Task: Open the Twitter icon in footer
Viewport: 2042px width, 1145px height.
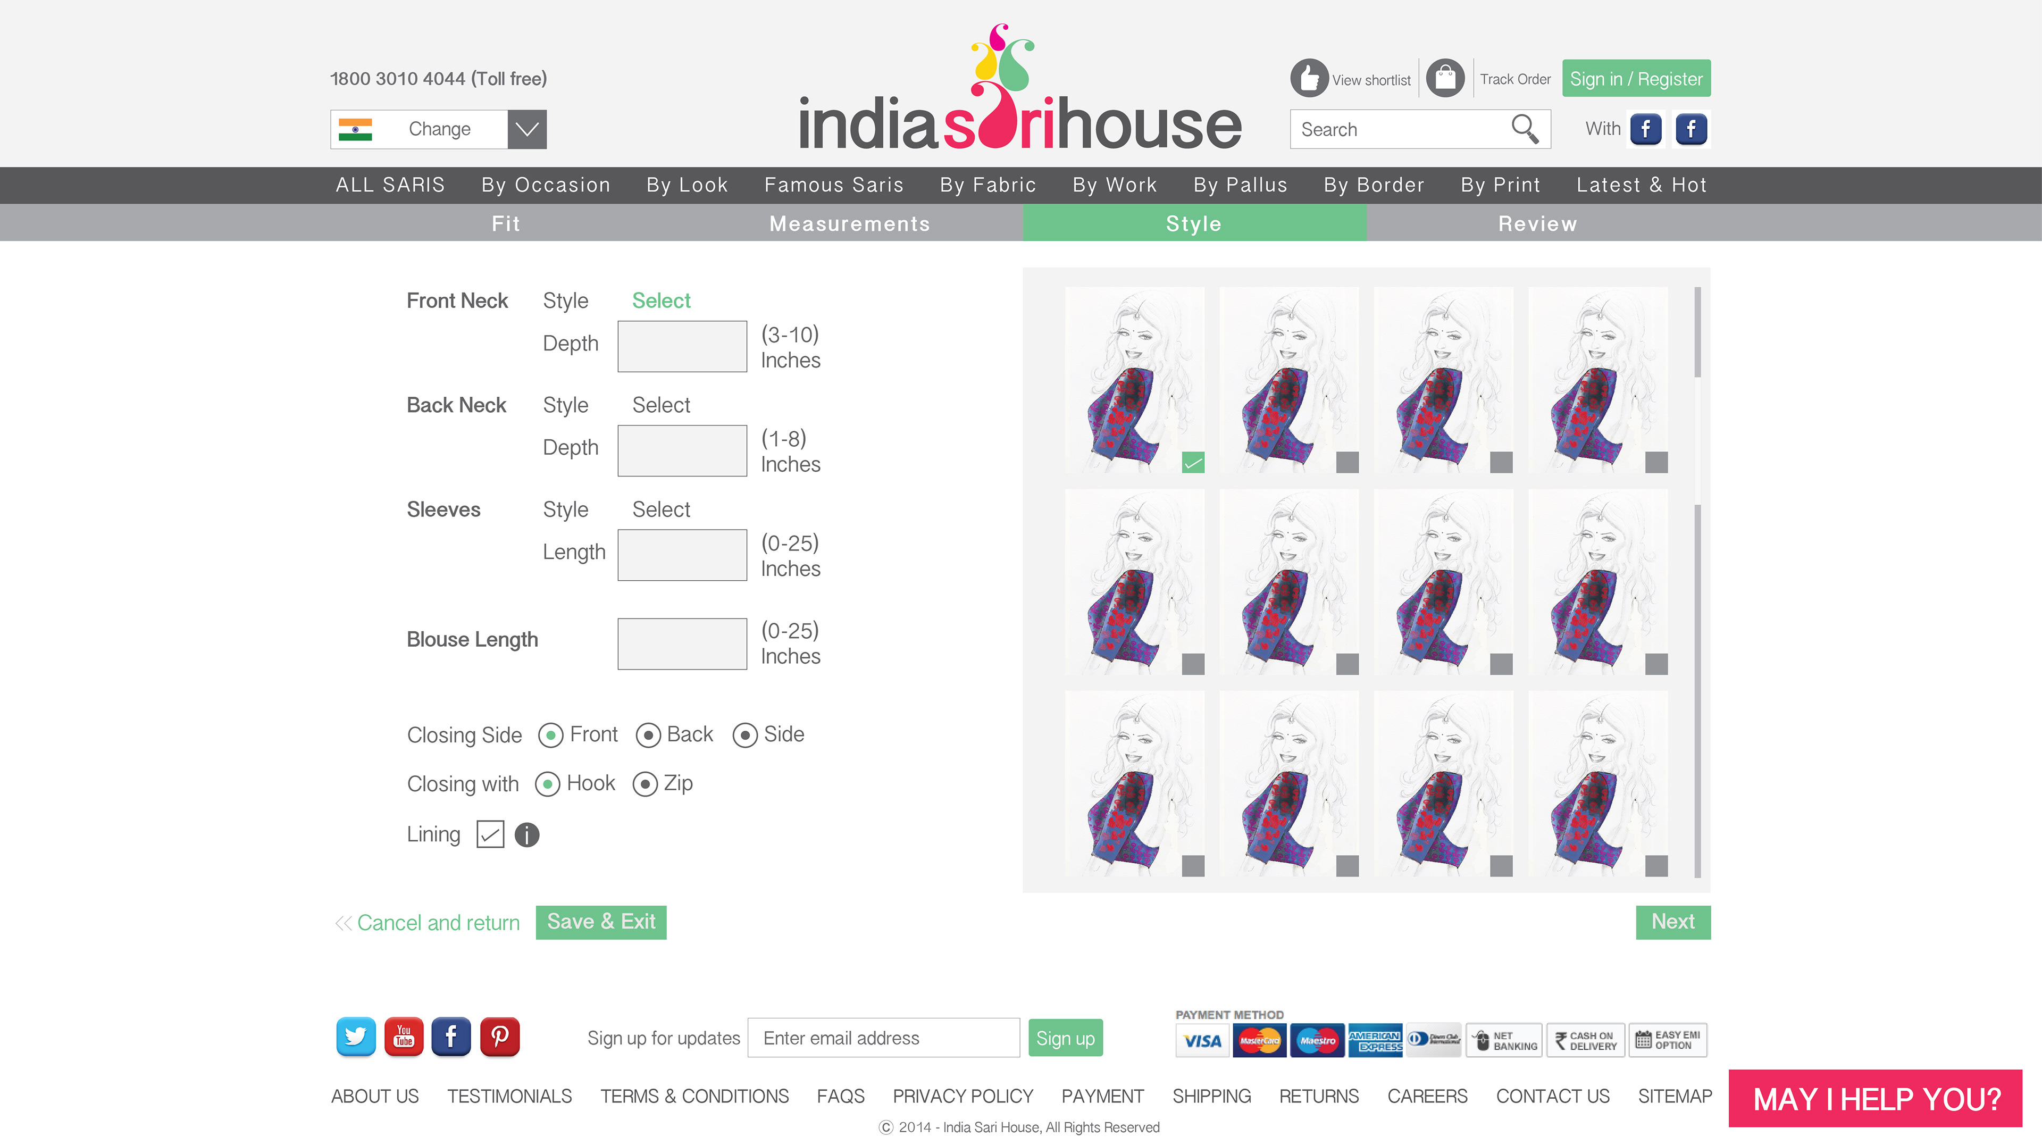Action: pos(356,1037)
